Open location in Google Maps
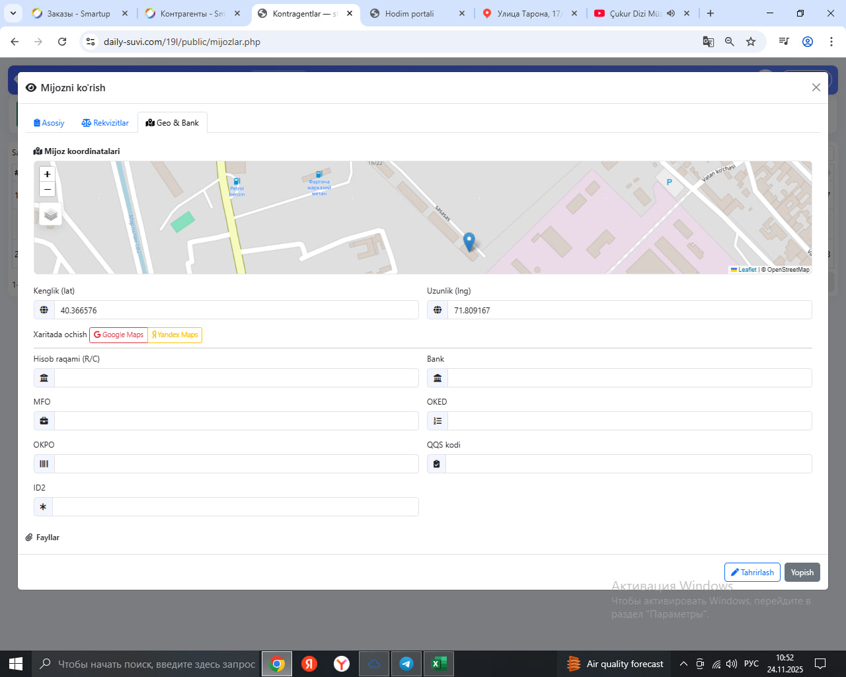Screen dimensions: 846x677 coord(118,335)
